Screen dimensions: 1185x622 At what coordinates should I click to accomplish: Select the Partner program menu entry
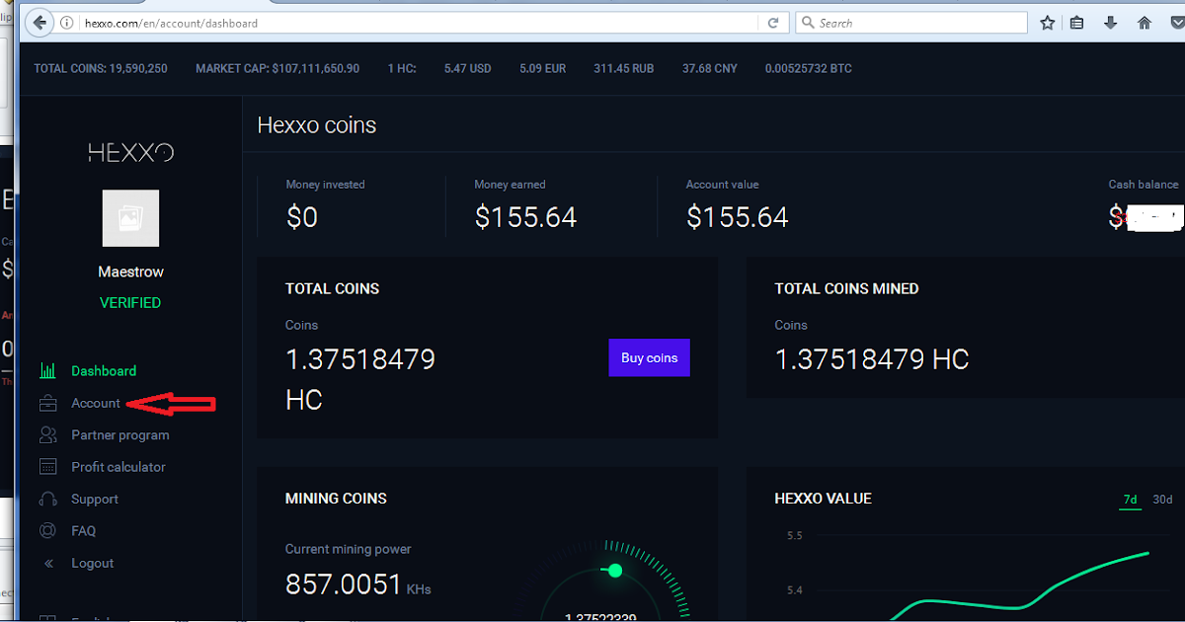click(x=118, y=434)
